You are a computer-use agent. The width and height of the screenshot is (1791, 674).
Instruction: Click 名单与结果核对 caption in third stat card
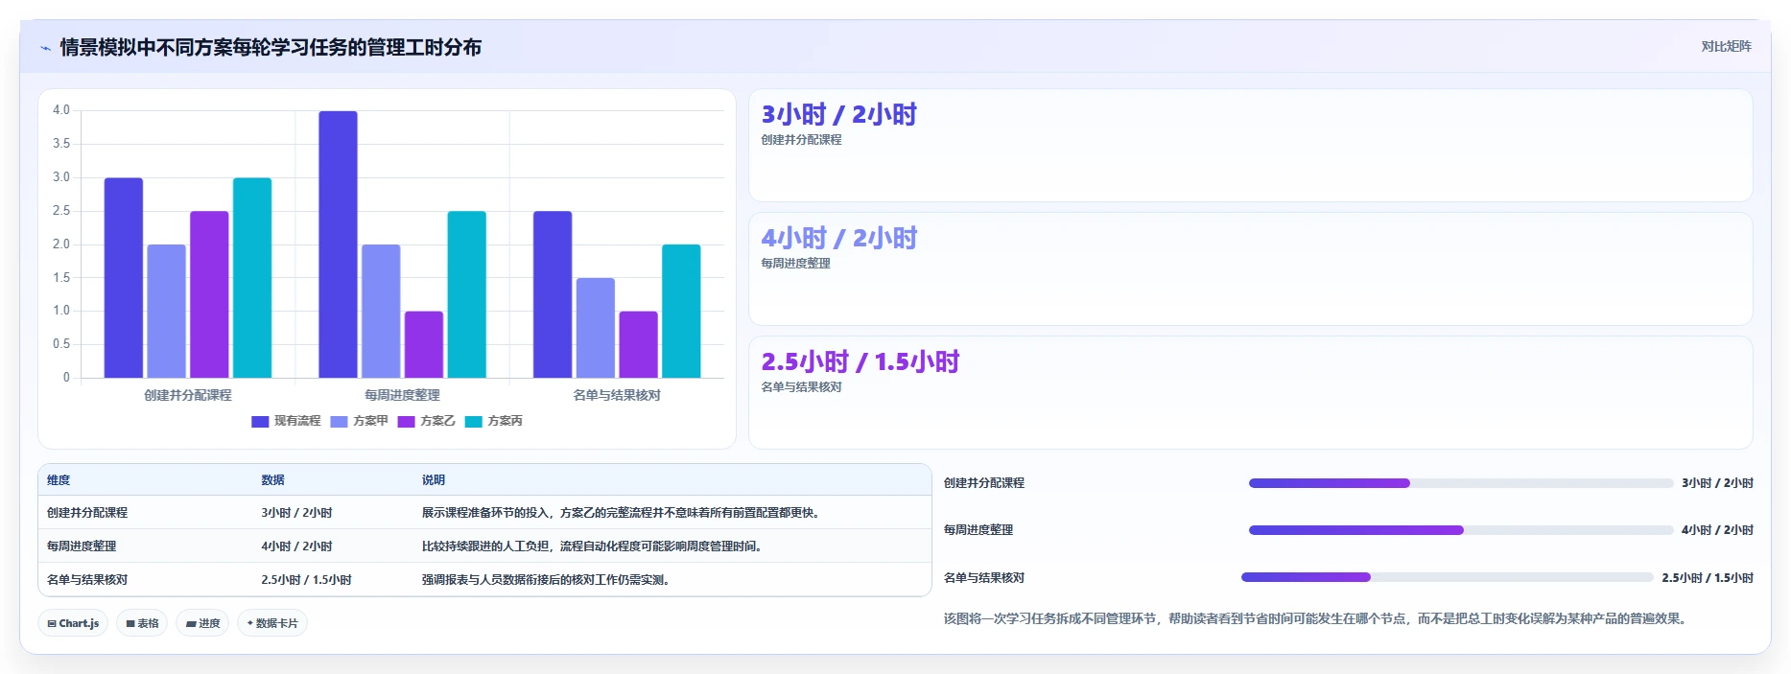pos(801,387)
